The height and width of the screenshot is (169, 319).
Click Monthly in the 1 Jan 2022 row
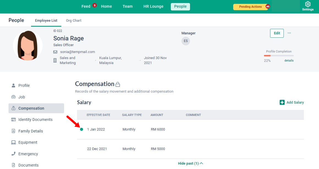[129, 129]
